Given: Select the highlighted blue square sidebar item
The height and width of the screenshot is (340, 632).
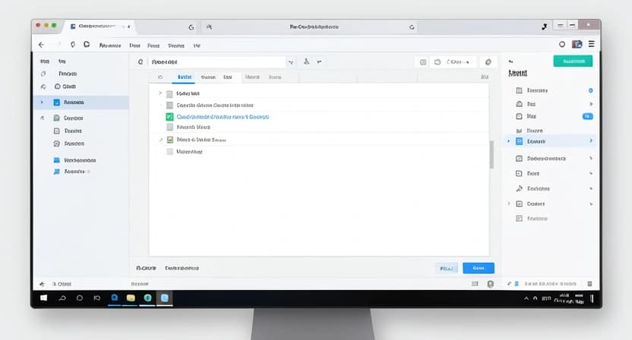Looking at the screenshot, I should [56, 102].
